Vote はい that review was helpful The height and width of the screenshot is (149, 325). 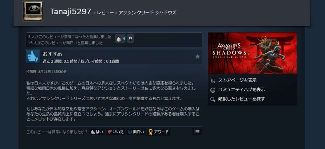pyautogui.click(x=97, y=132)
